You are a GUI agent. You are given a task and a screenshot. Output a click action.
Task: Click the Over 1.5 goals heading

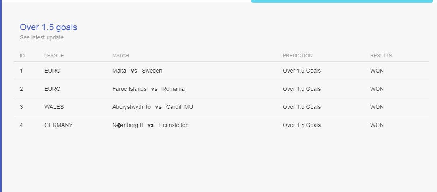[x=48, y=27]
